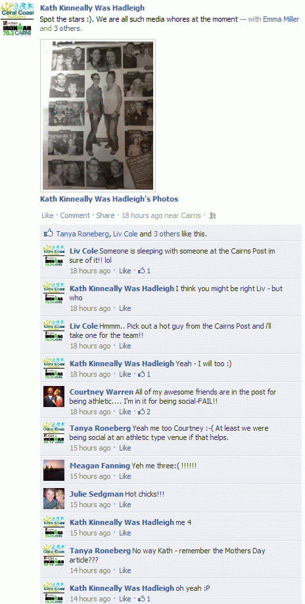Viewport: 305px width, 604px height.
Task: Click Tanya Roneberg's avatar on the 'Yeah me too Courtney' comment
Action: 54,433
